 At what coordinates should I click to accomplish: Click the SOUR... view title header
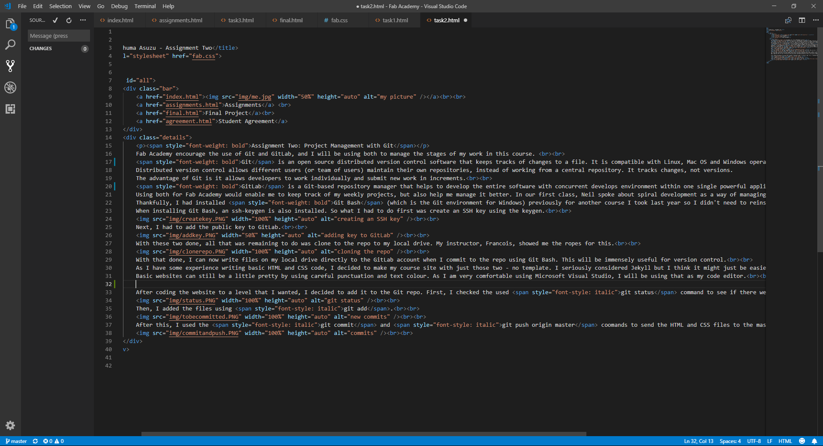click(x=37, y=20)
